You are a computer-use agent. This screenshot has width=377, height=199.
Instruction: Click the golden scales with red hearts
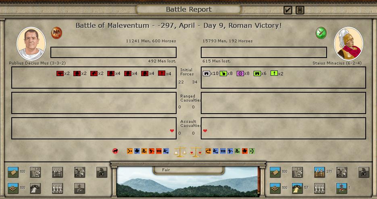click(196, 152)
